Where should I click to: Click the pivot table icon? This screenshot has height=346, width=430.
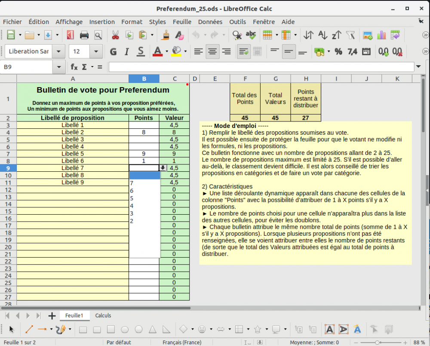click(x=395, y=35)
